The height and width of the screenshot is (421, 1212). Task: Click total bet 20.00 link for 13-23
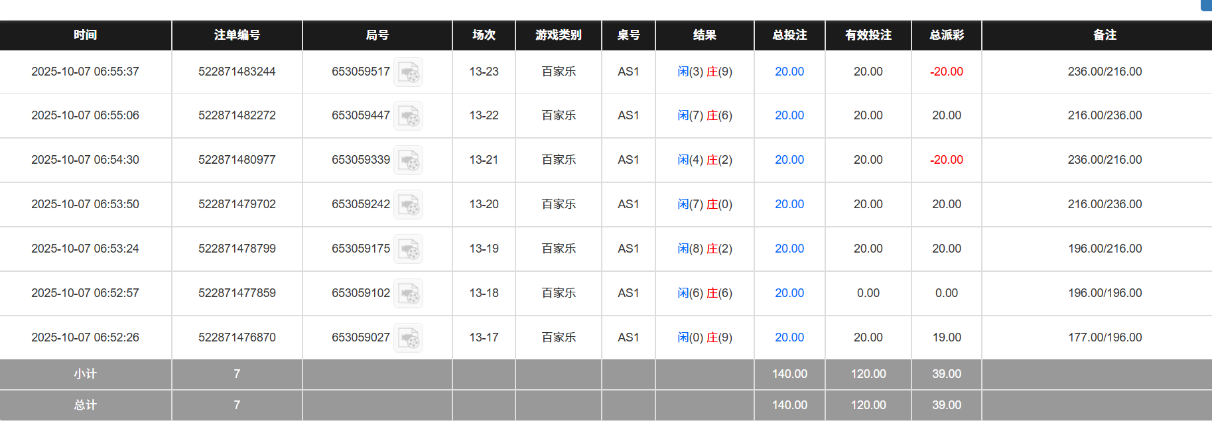789,72
